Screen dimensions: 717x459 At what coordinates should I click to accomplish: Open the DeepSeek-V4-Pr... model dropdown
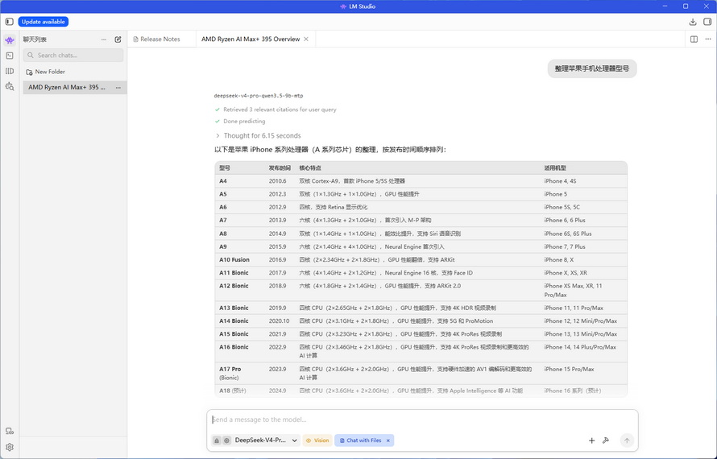point(266,440)
